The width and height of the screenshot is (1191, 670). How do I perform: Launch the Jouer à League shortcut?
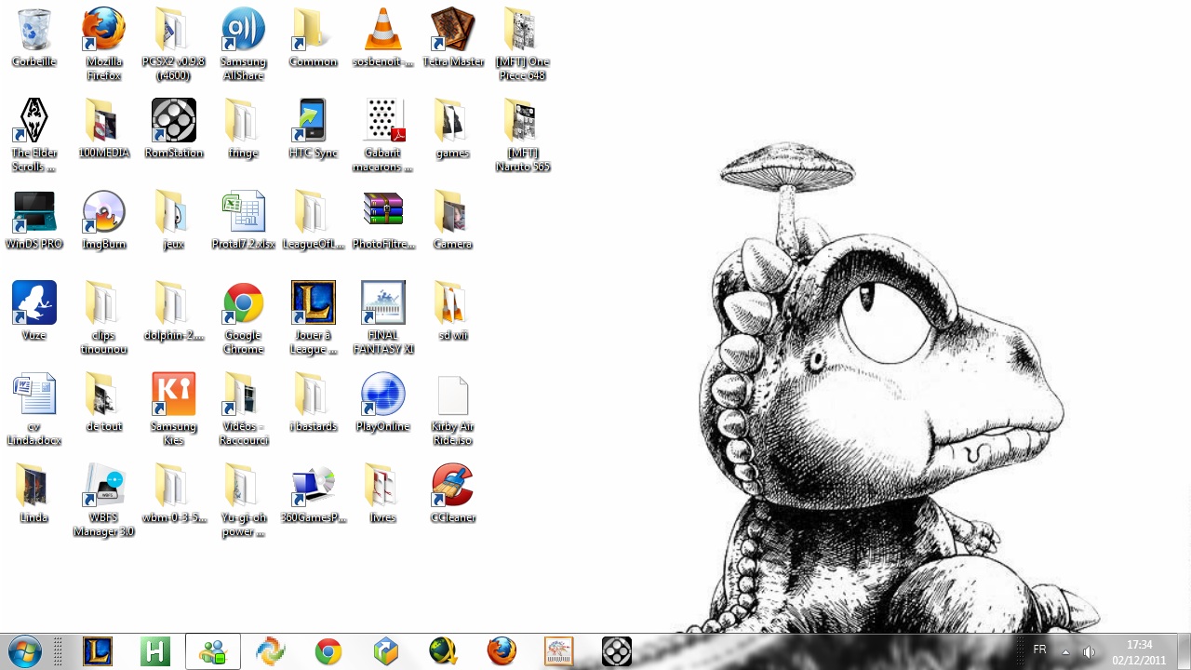click(x=314, y=317)
